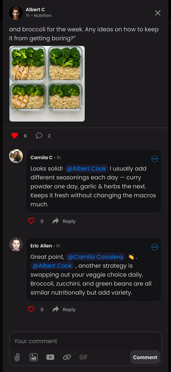
Task: Follow the @Camila Cavalera mention link
Action: (x=95, y=257)
